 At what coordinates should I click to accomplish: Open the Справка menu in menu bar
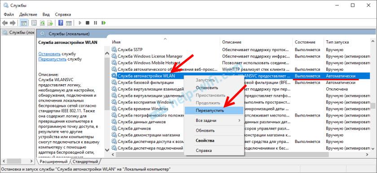tap(63, 14)
